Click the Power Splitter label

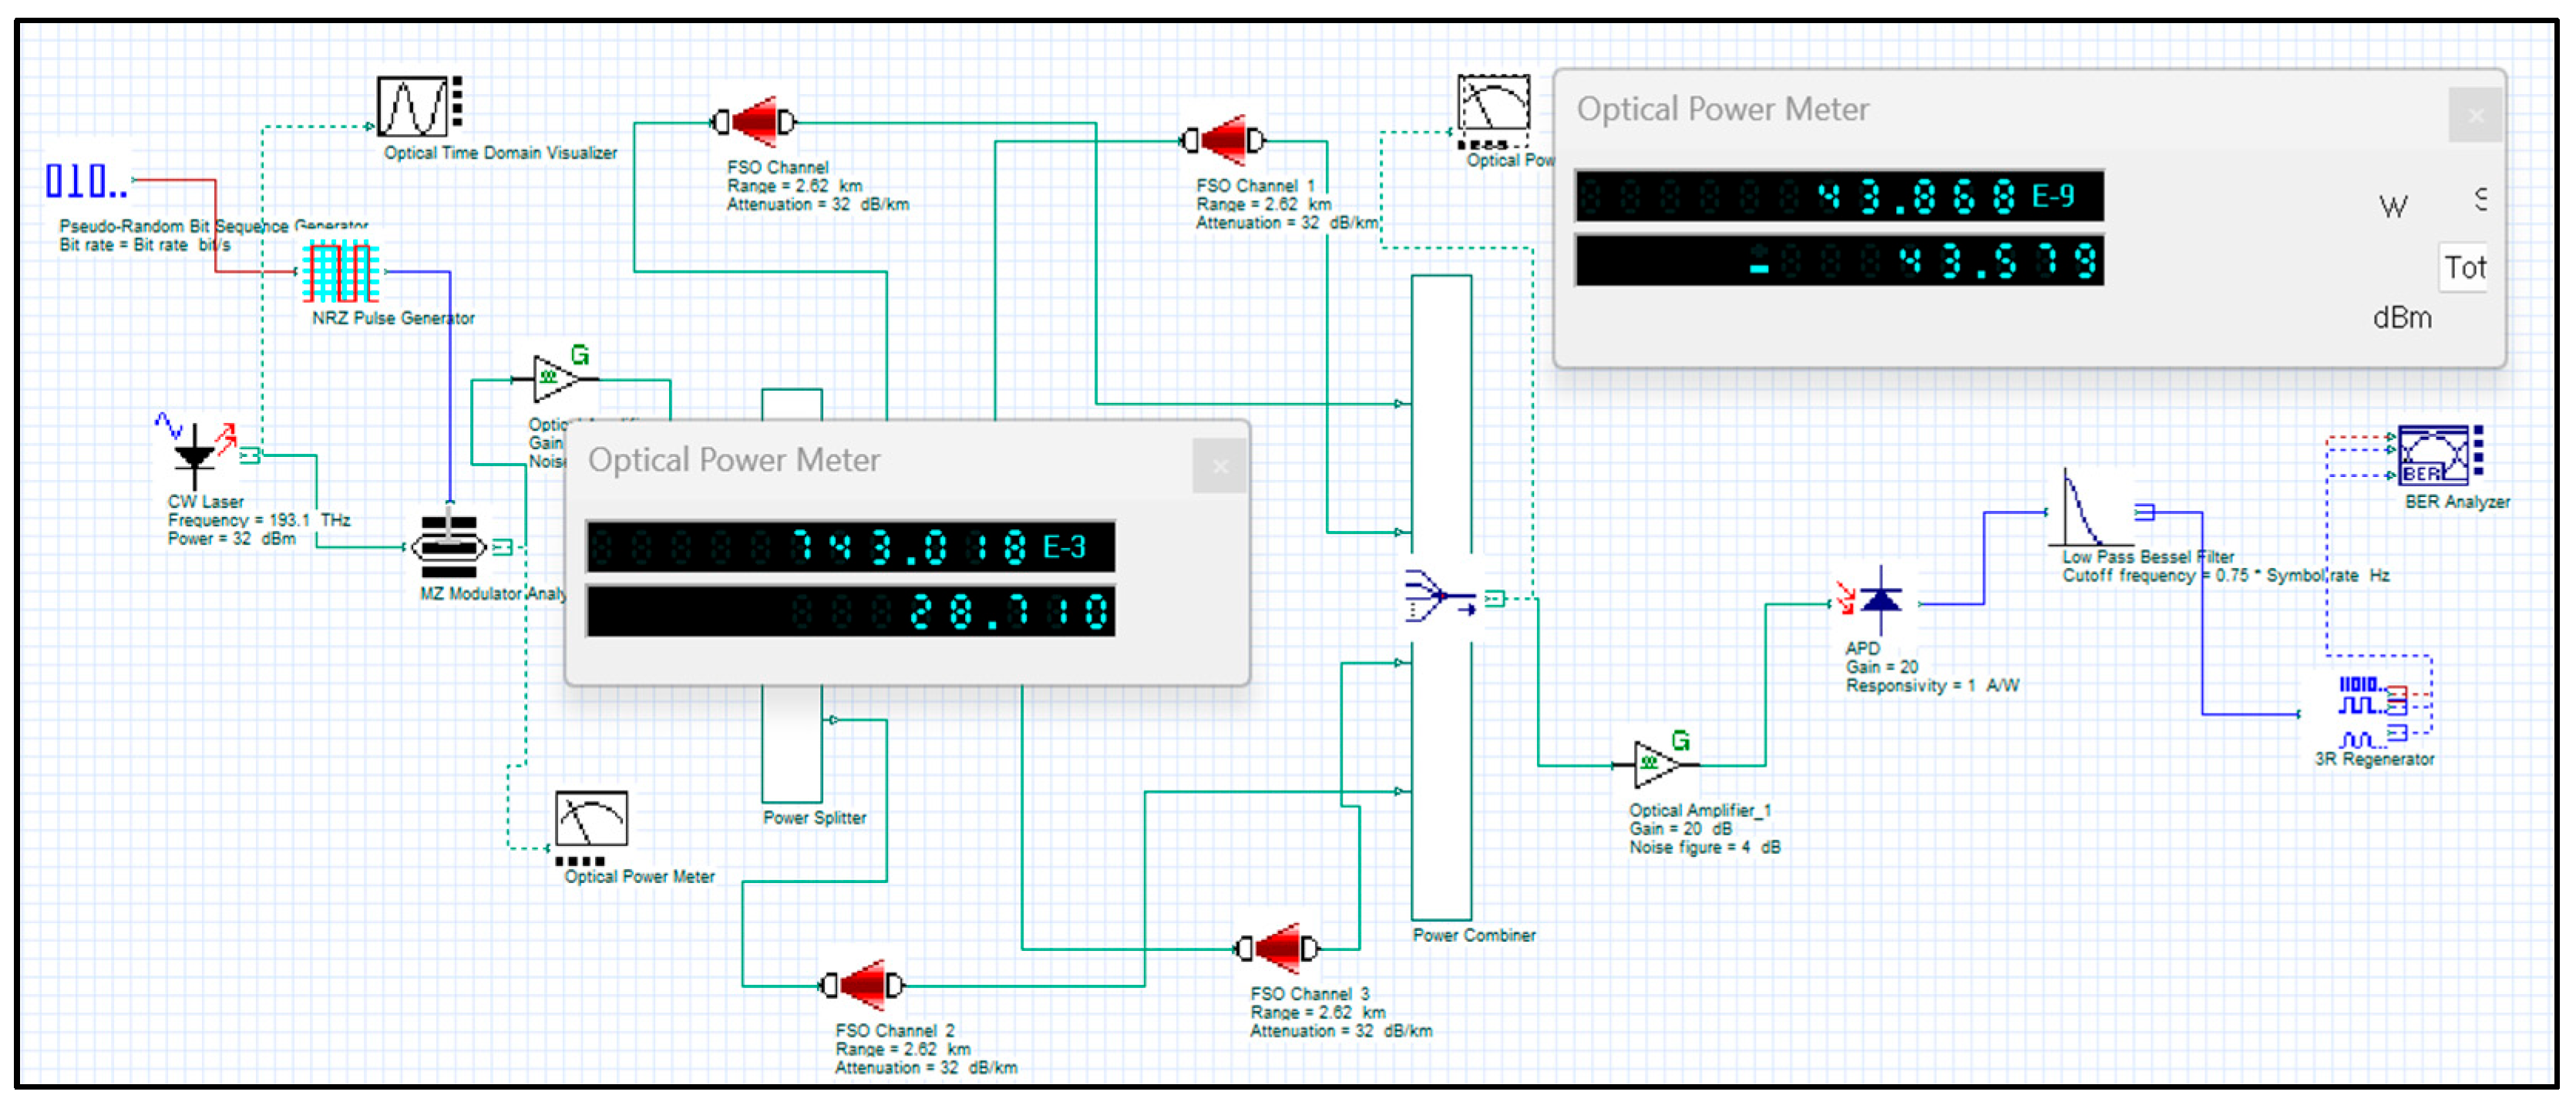tap(814, 817)
